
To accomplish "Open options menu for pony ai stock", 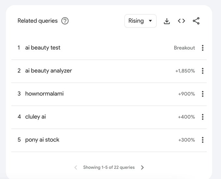I will [x=203, y=140].
